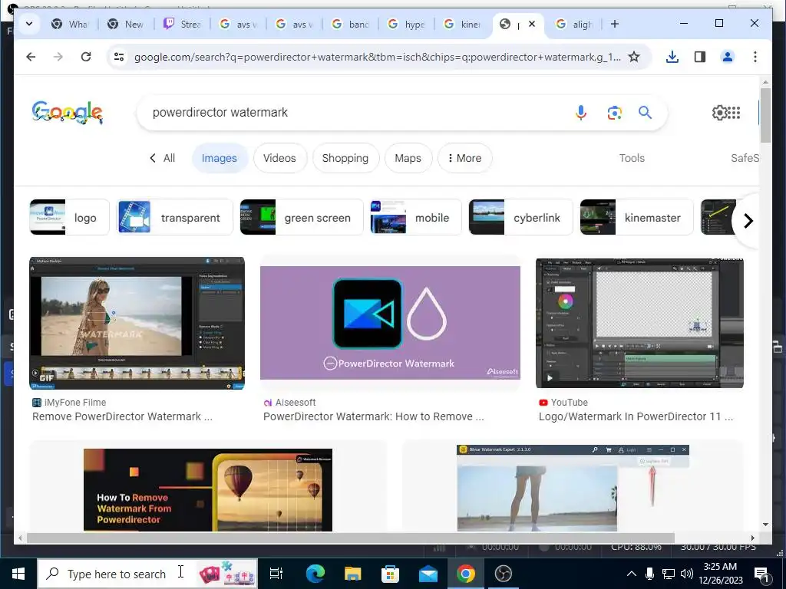Select the Shopping filter
The width and height of the screenshot is (786, 589).
345,158
